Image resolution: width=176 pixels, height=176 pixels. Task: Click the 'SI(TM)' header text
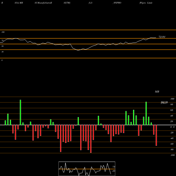(67, 3)
